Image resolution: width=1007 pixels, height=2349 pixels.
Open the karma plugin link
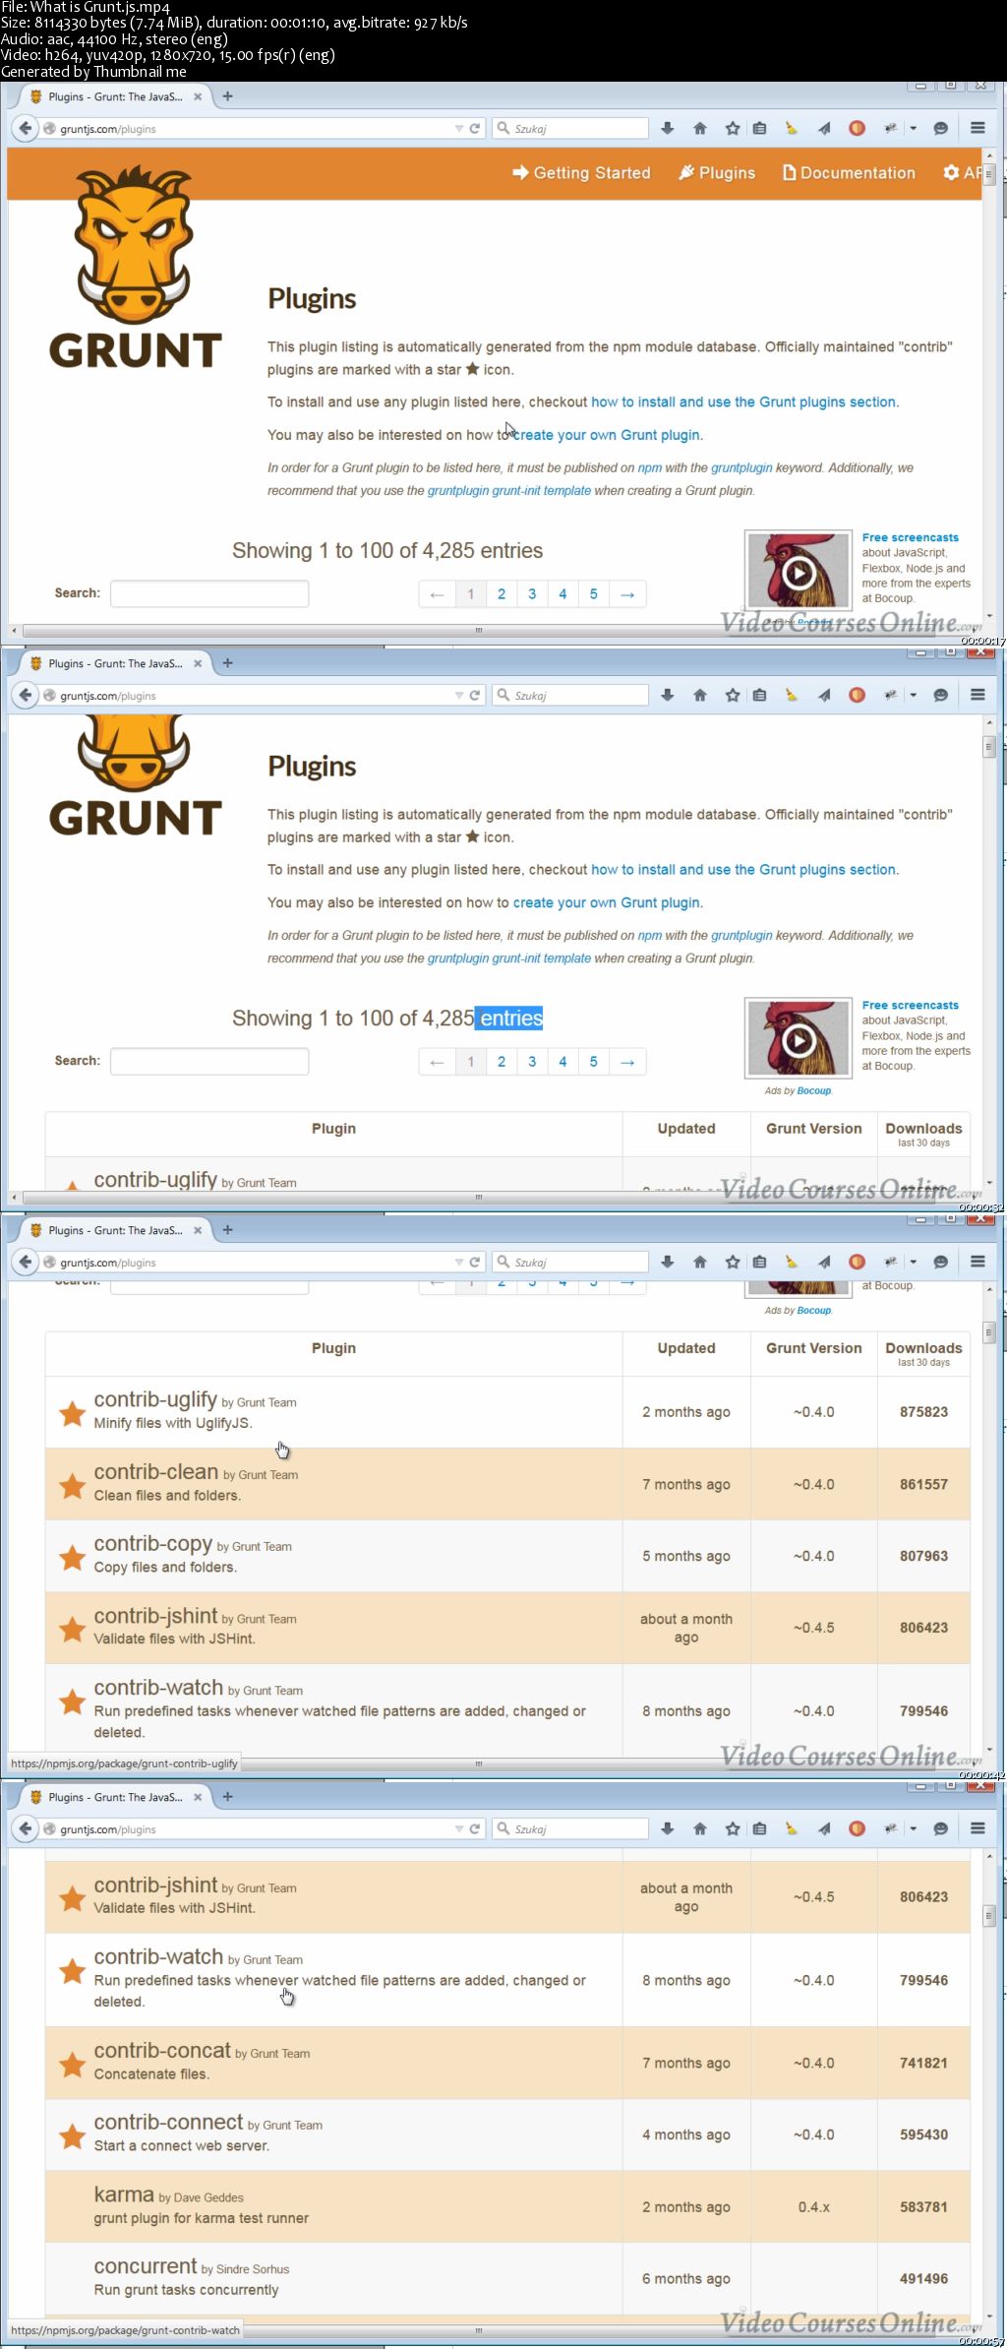124,2194
